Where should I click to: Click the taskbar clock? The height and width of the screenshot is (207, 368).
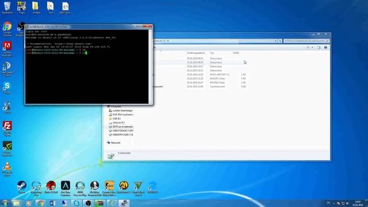pos(358,203)
